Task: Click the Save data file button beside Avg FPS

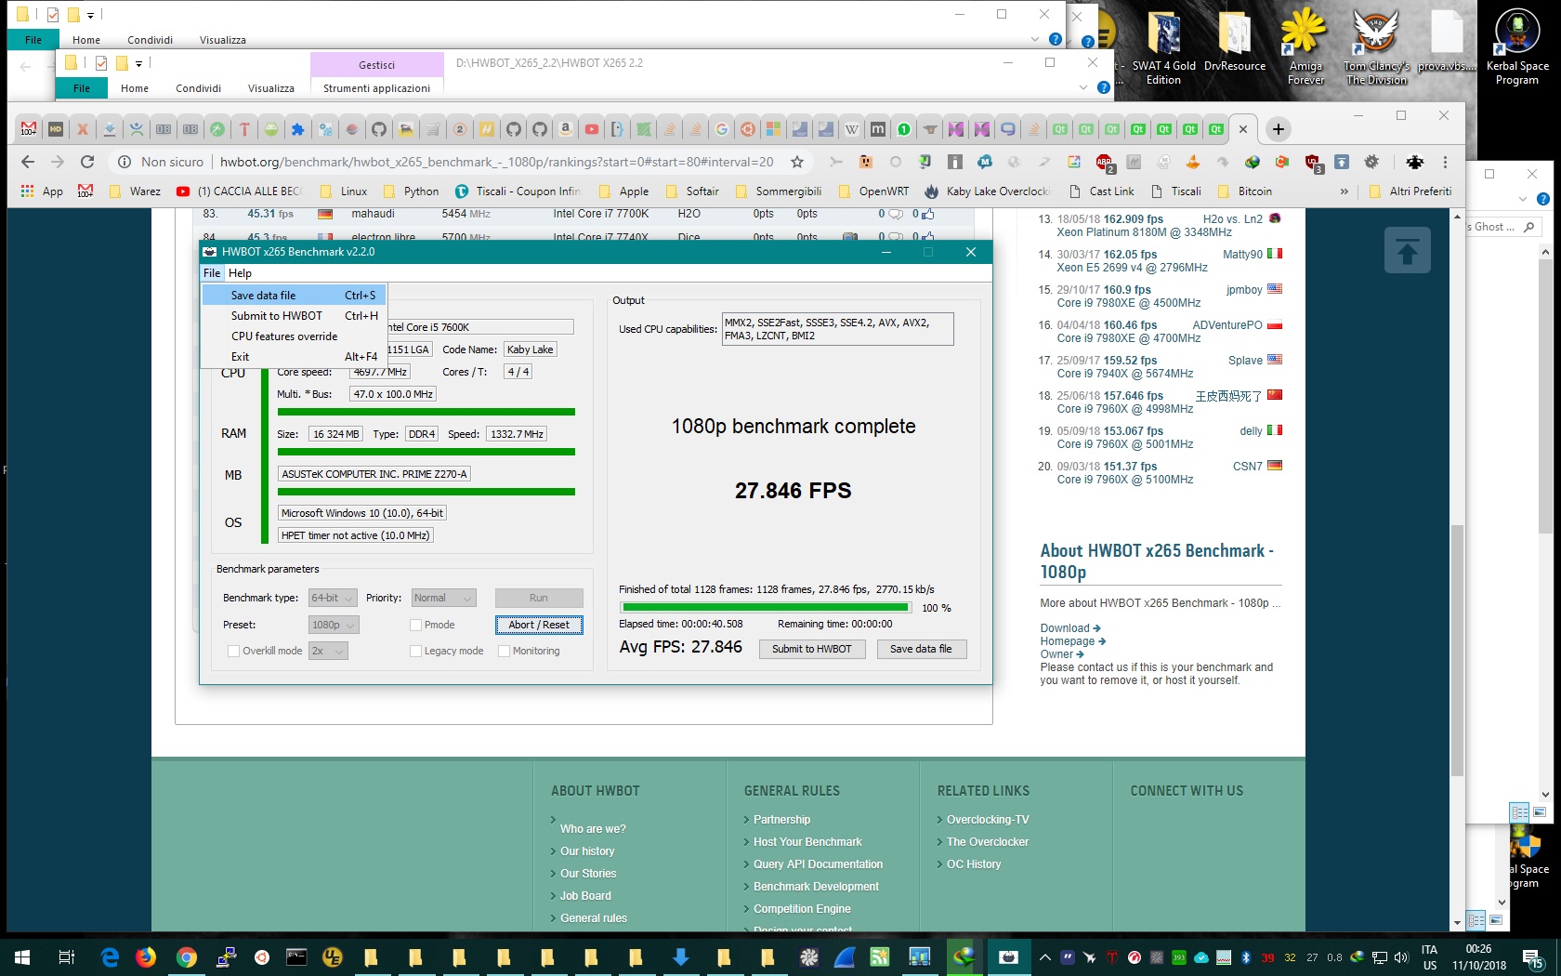Action: tap(921, 649)
